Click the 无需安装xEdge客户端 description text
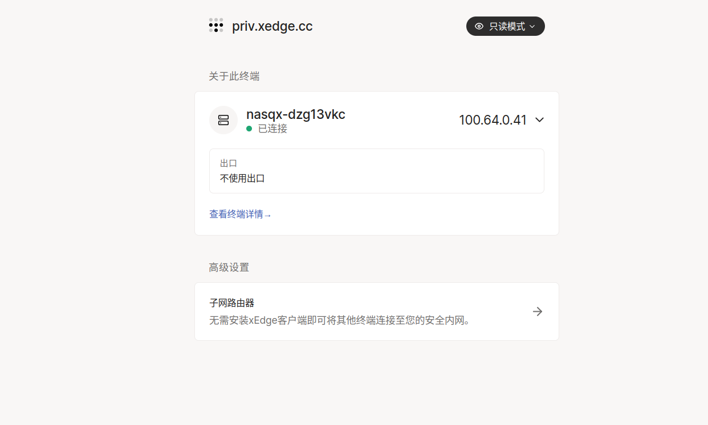This screenshot has height=425, width=708. (340, 320)
